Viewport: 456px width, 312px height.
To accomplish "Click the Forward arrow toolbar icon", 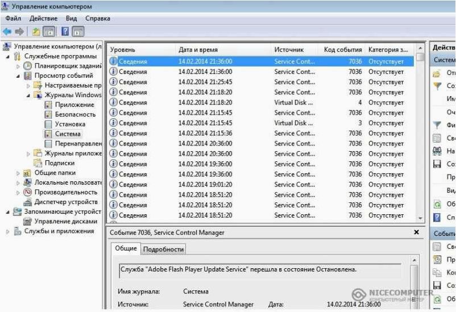I will [19, 31].
